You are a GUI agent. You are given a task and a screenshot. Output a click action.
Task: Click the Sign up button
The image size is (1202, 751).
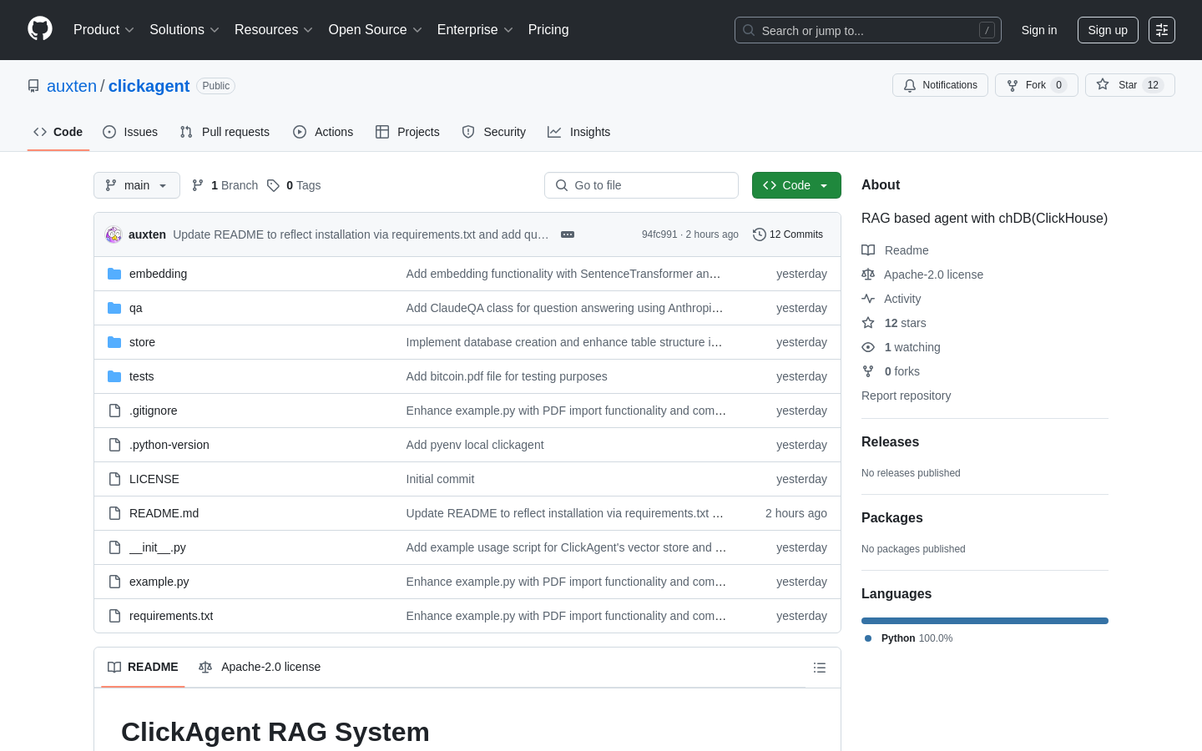(x=1108, y=30)
